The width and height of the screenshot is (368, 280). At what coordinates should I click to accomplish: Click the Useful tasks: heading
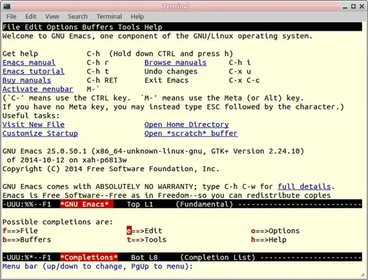point(31,116)
